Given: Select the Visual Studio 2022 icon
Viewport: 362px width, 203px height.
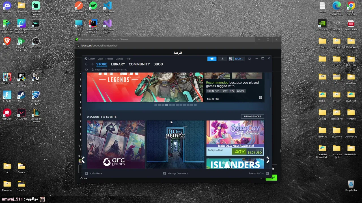Looking at the screenshot, I should (x=107, y=27).
